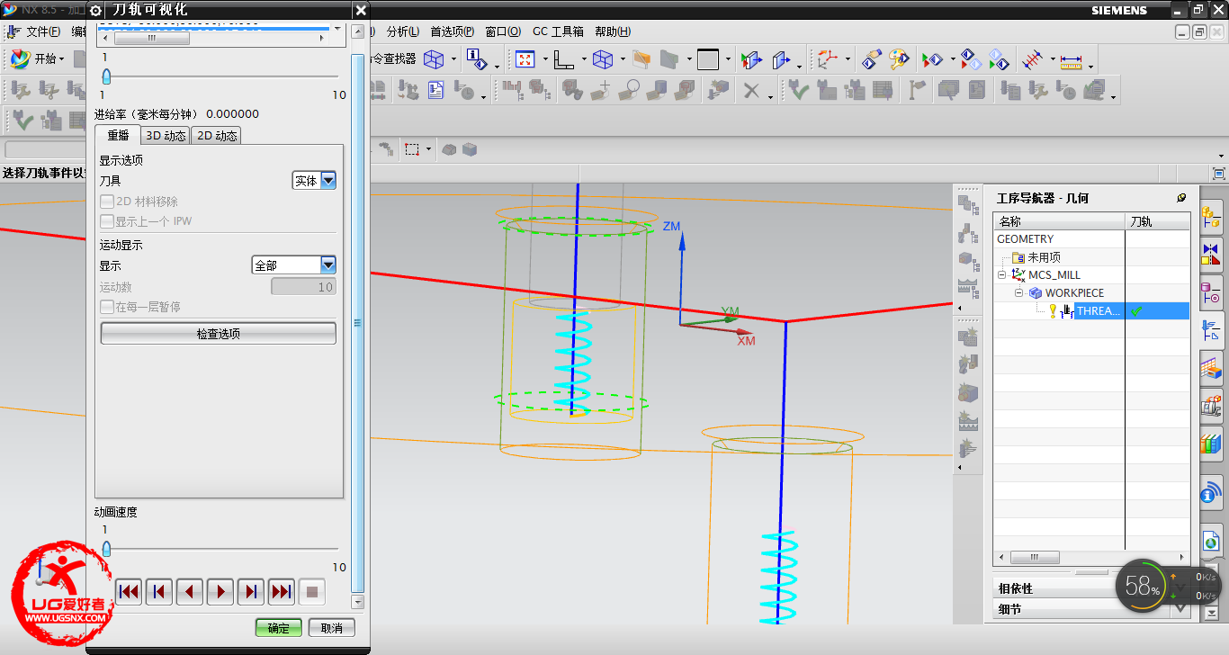
Task: Click the wireframe cube icon beside command finder
Action: point(434,59)
